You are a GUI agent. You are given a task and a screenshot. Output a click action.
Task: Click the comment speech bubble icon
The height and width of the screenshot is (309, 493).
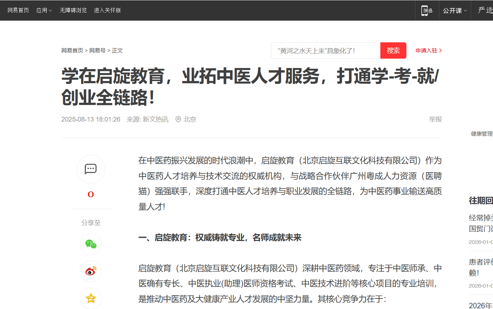click(x=91, y=169)
